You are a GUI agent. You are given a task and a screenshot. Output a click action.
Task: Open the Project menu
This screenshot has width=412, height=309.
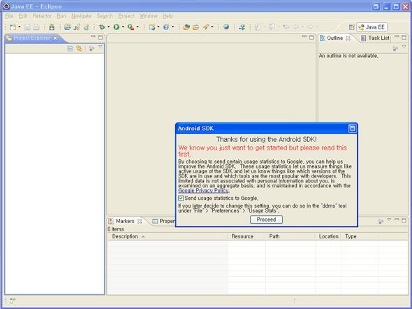(x=126, y=16)
